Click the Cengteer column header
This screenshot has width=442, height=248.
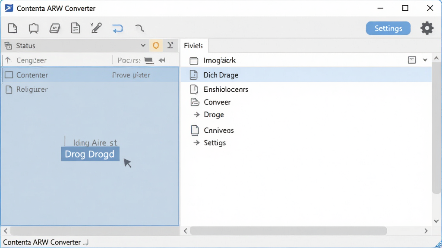(31, 60)
